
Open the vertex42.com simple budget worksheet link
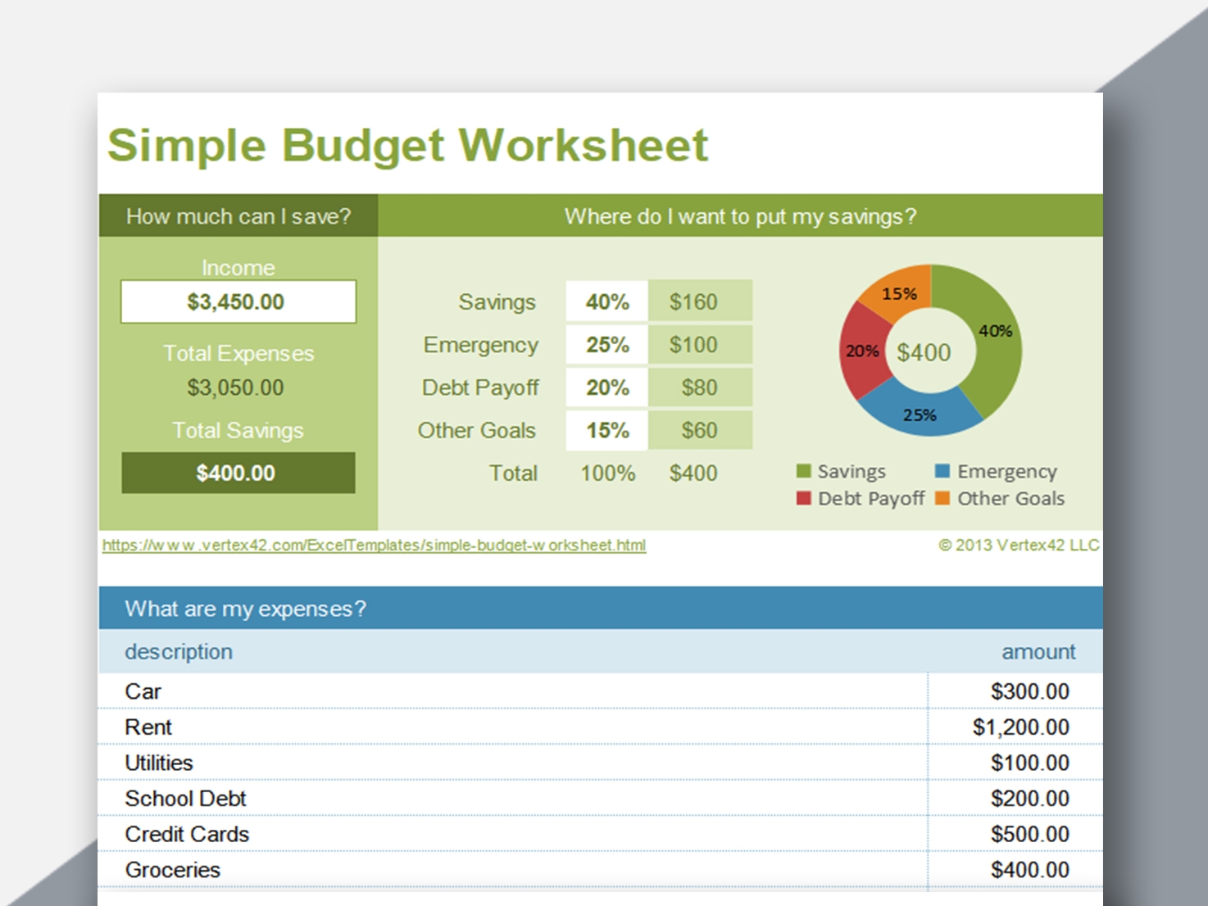(x=374, y=546)
